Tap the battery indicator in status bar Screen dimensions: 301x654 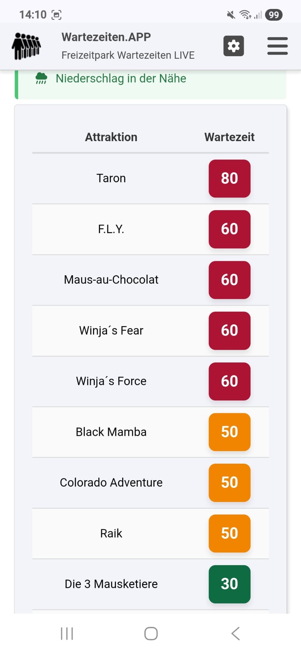[274, 15]
